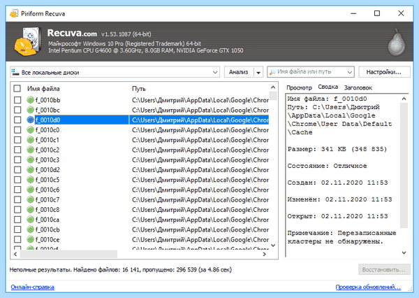Click the file list scroll down arrow
This screenshot has height=298, width=419.
(273, 246)
